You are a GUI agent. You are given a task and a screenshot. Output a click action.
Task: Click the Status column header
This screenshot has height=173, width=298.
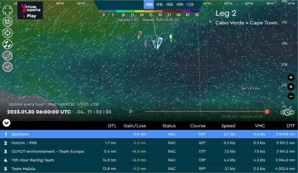pos(169,126)
